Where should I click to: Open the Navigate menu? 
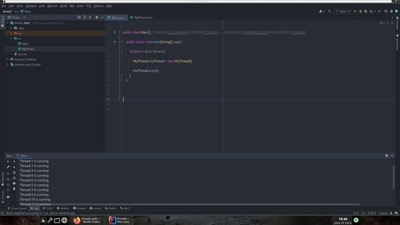[31, 6]
